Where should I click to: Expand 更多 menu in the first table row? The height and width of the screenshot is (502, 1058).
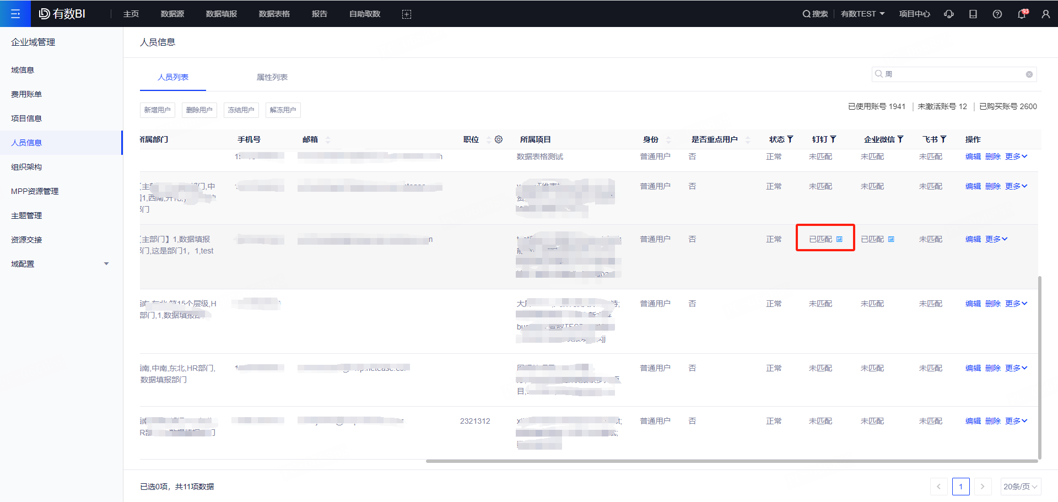point(1016,156)
